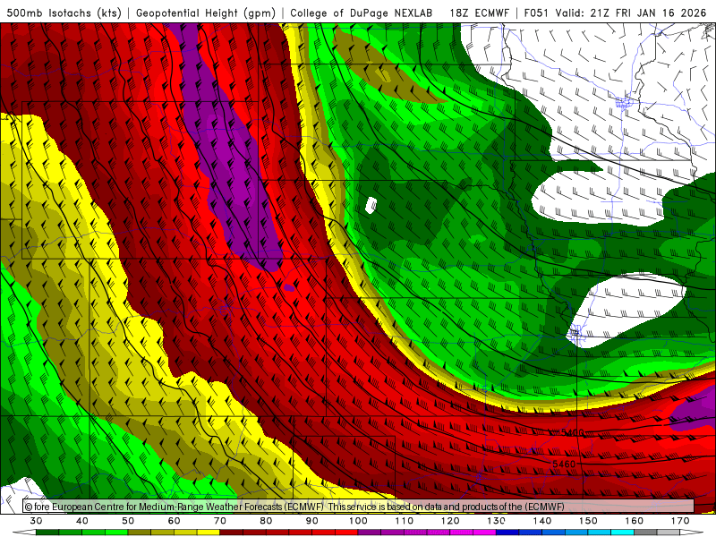Click the cyan swatch ending at 160

[x=622, y=533]
